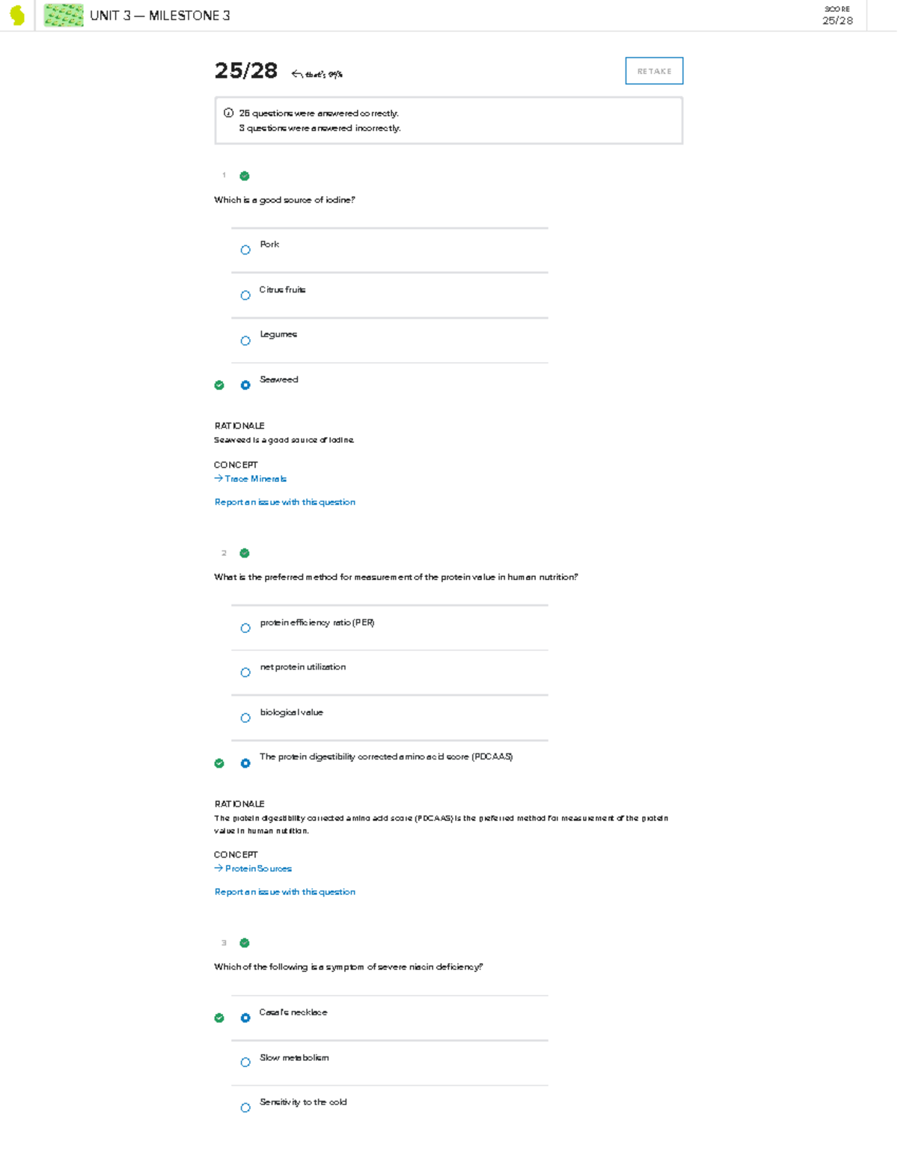The image size is (898, 1162).
Task: Click the info icon in results summary box
Action: [x=228, y=113]
